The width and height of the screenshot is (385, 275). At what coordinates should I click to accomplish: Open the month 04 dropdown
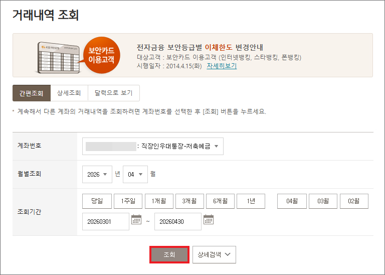pos(135,175)
